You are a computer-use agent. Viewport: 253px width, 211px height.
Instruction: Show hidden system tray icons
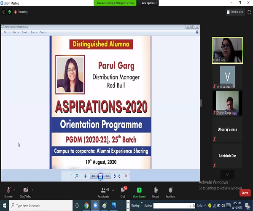205,206
